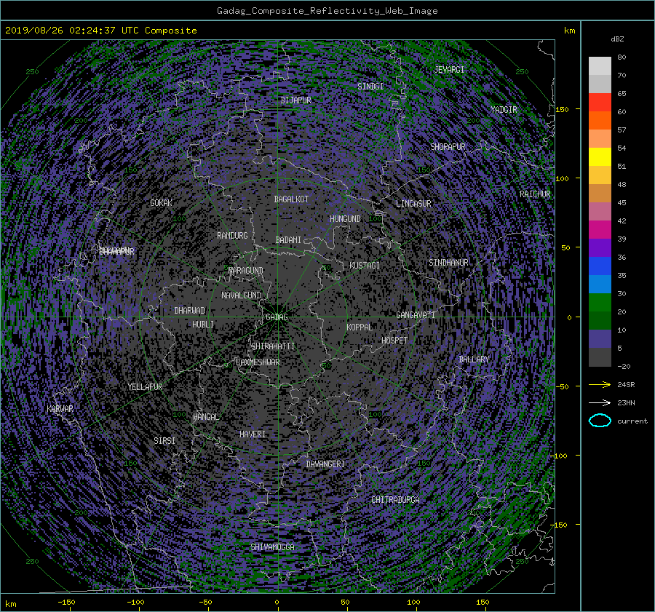Click the BAGALKOT city label

291,199
